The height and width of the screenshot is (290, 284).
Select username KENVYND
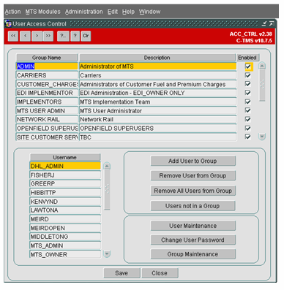(65, 202)
